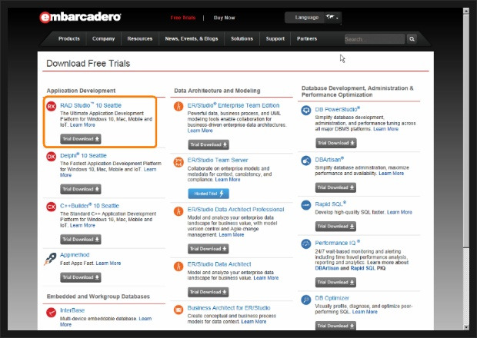Open News, Events, & Blogs menu

[x=192, y=38]
